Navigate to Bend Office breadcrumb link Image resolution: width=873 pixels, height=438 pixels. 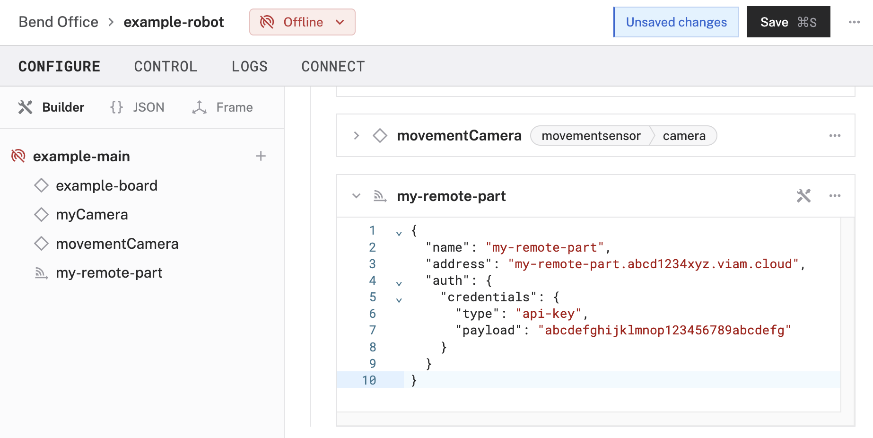click(59, 22)
